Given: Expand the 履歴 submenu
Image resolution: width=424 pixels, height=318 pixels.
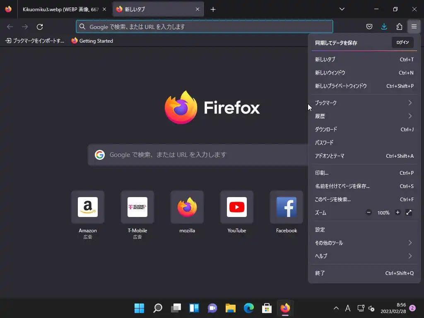Looking at the screenshot, I should pyautogui.click(x=364, y=116).
